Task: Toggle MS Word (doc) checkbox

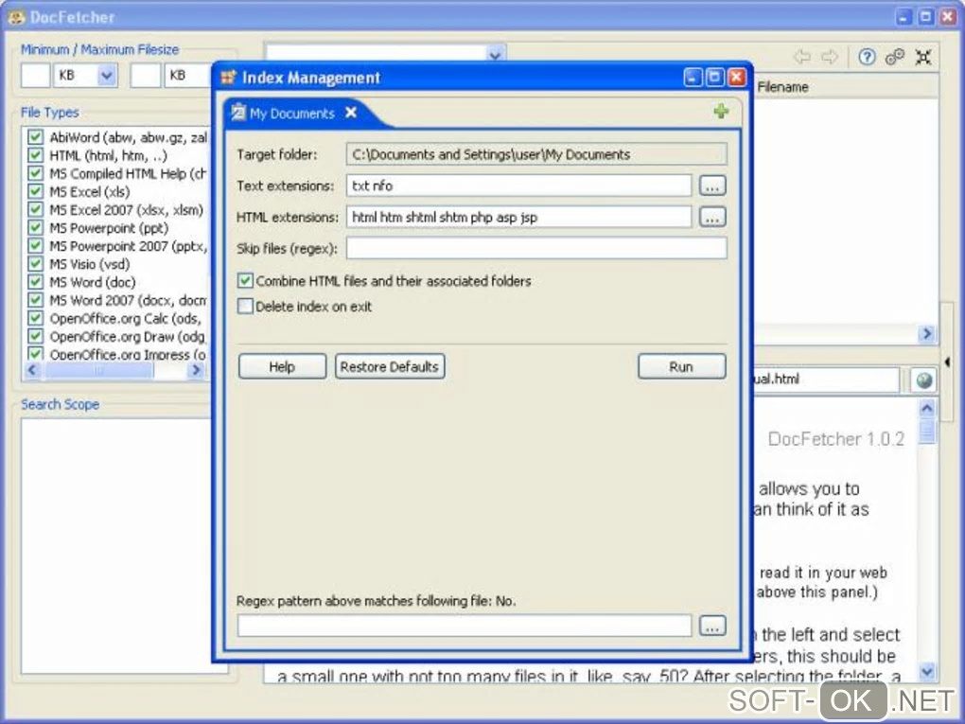Action: (x=36, y=282)
